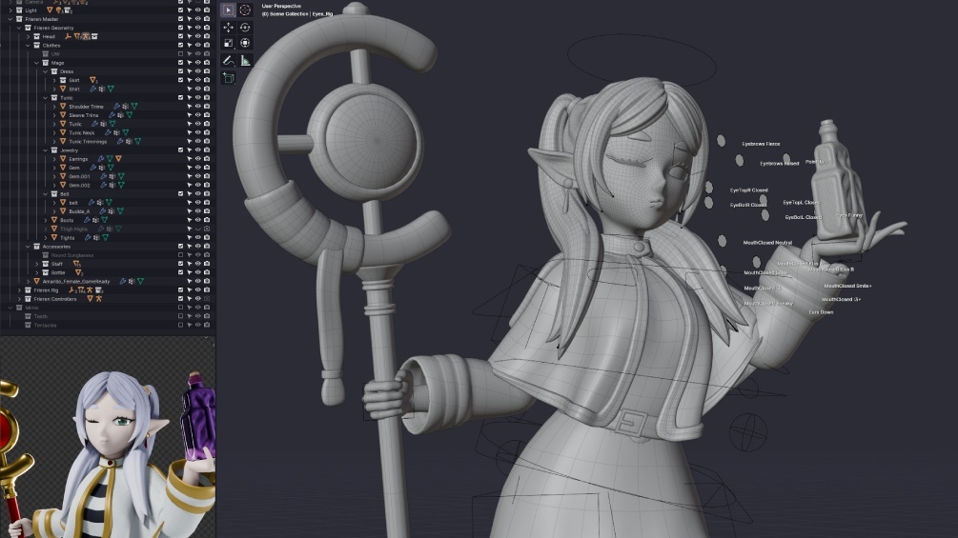
Task: Click the light bulb icon on Light row
Action: click(59, 10)
